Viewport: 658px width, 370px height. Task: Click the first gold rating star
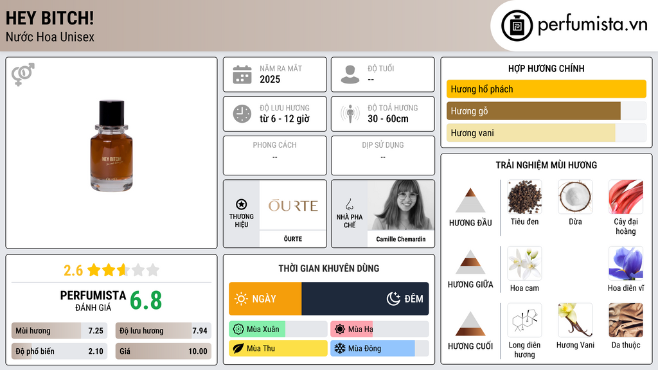pyautogui.click(x=94, y=270)
